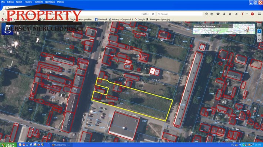
Task: Open the downloads arrow icon
Action: coord(224,14)
